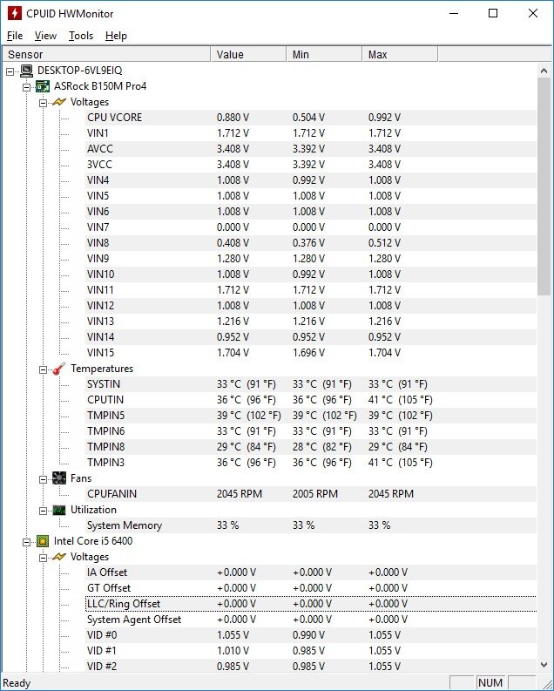Open the Tools menu
Viewport: 554px width, 691px height.
click(x=81, y=36)
